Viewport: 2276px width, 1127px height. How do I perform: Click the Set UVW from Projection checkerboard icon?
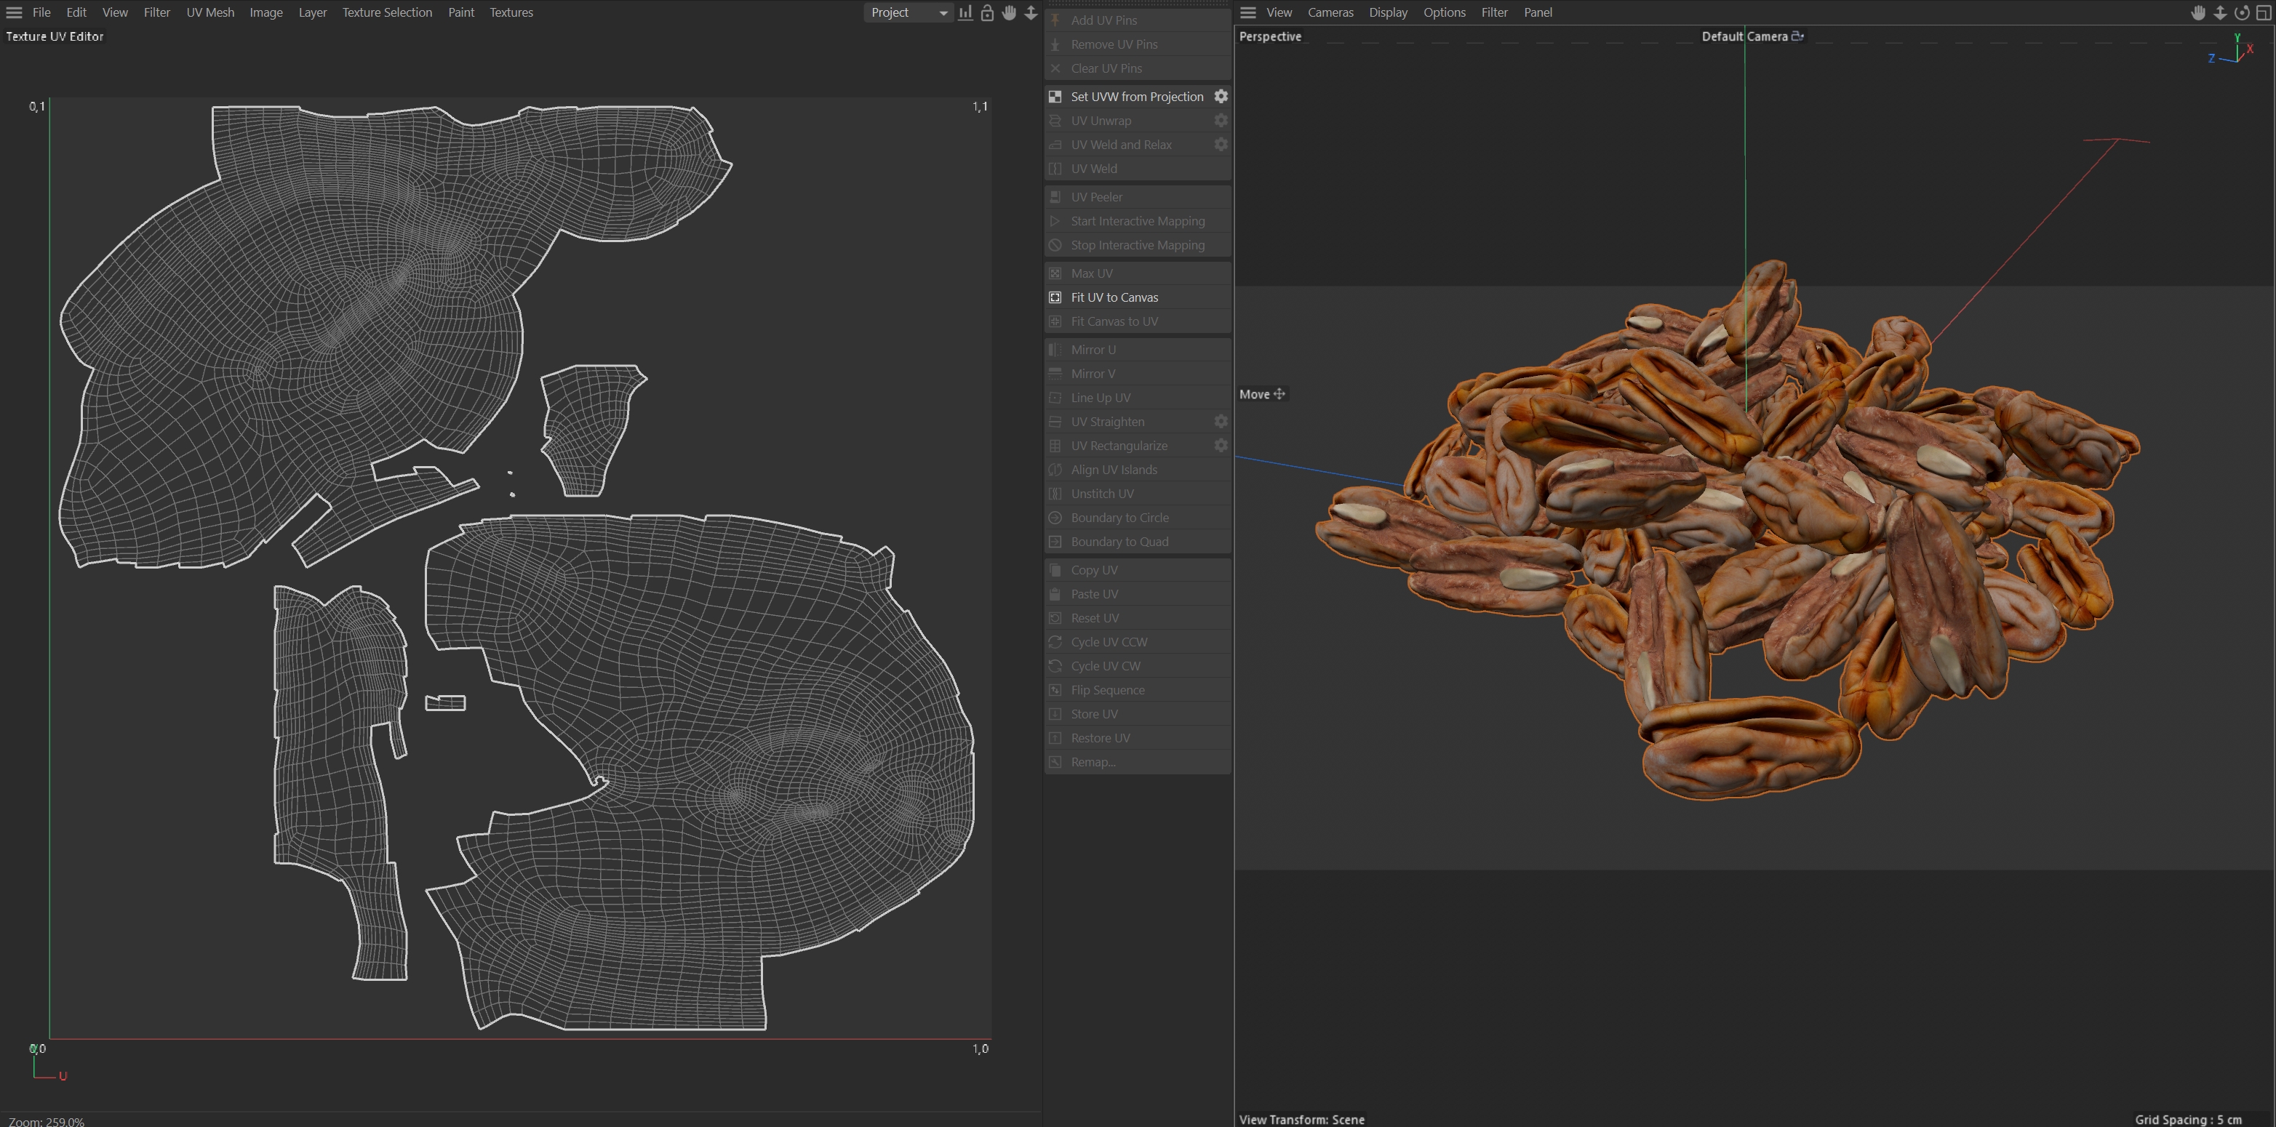(x=1055, y=96)
